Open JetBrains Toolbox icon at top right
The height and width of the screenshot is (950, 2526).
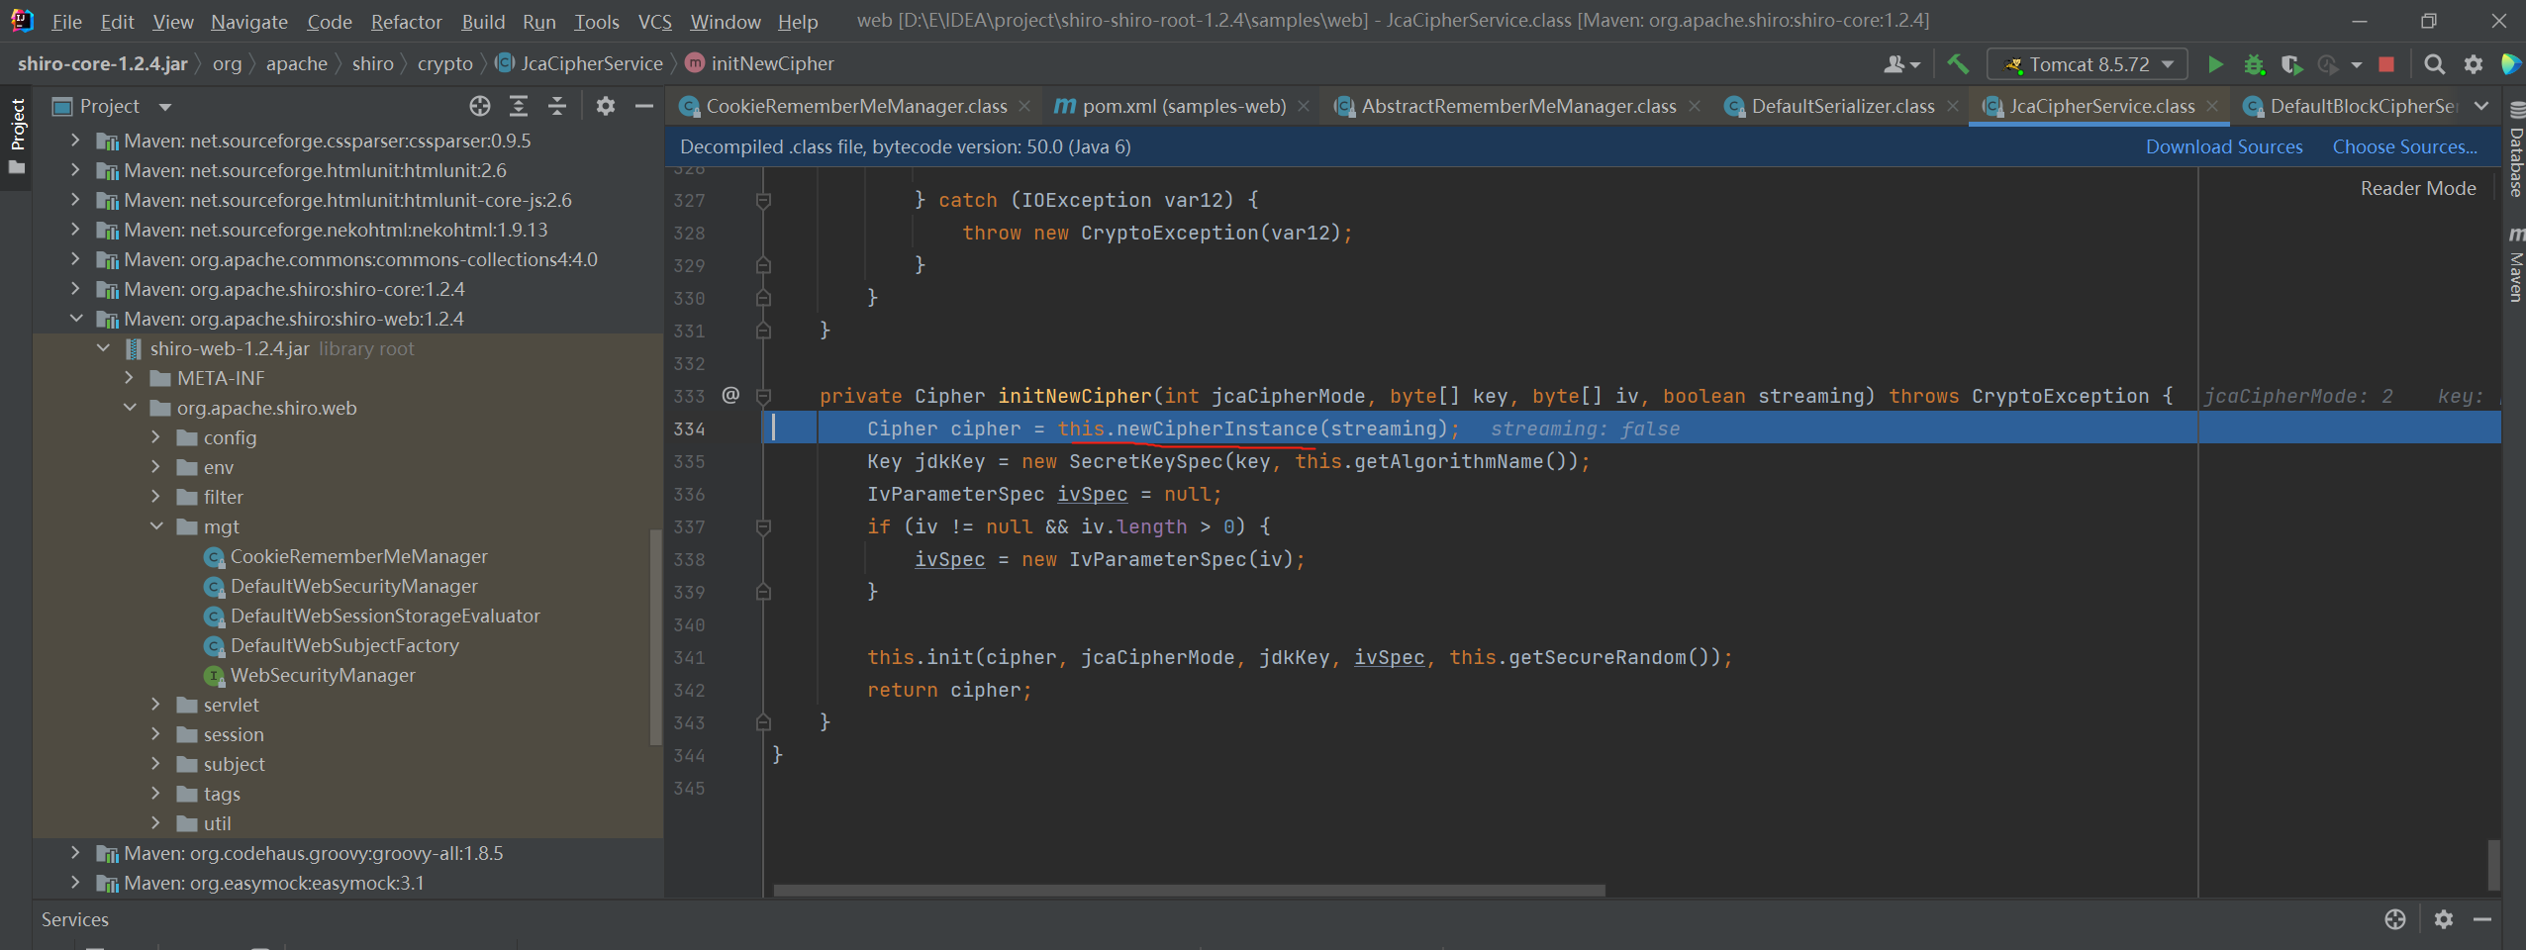click(x=2512, y=64)
